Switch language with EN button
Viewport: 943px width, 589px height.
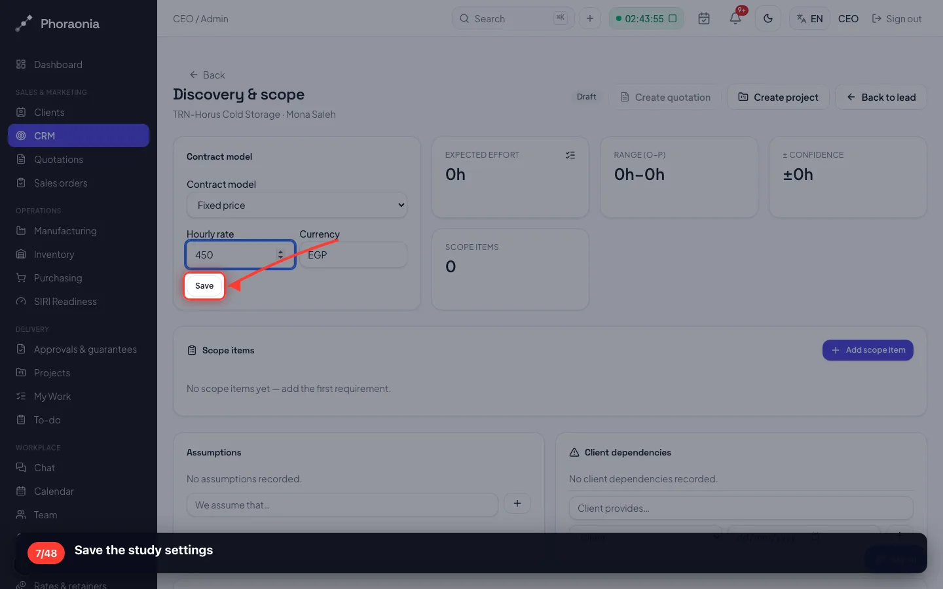pyautogui.click(x=810, y=18)
